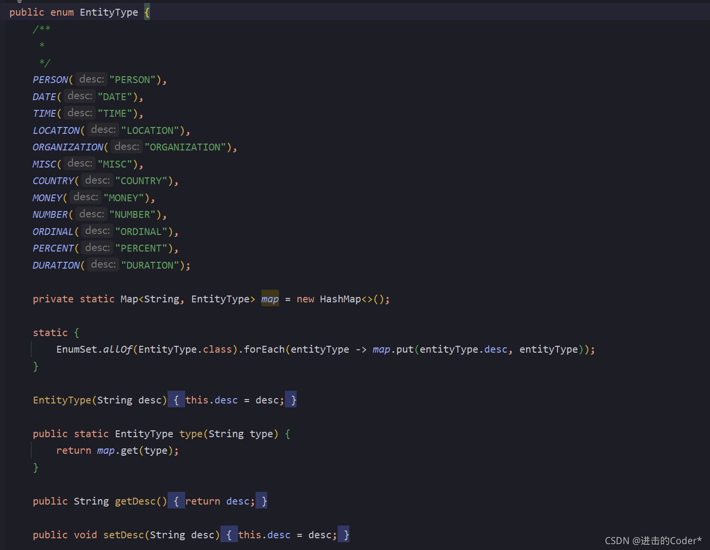Click the highlighted opening brace after EntityType

tap(147, 12)
